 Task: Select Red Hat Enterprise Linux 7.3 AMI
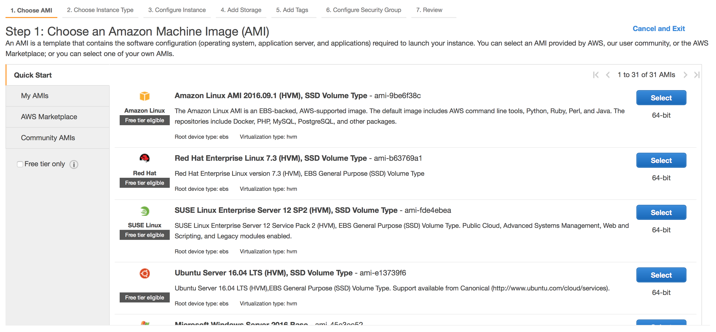(661, 160)
